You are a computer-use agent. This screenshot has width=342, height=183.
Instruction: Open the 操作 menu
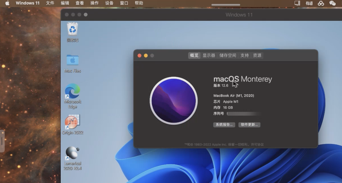pyautogui.click(x=95, y=3)
